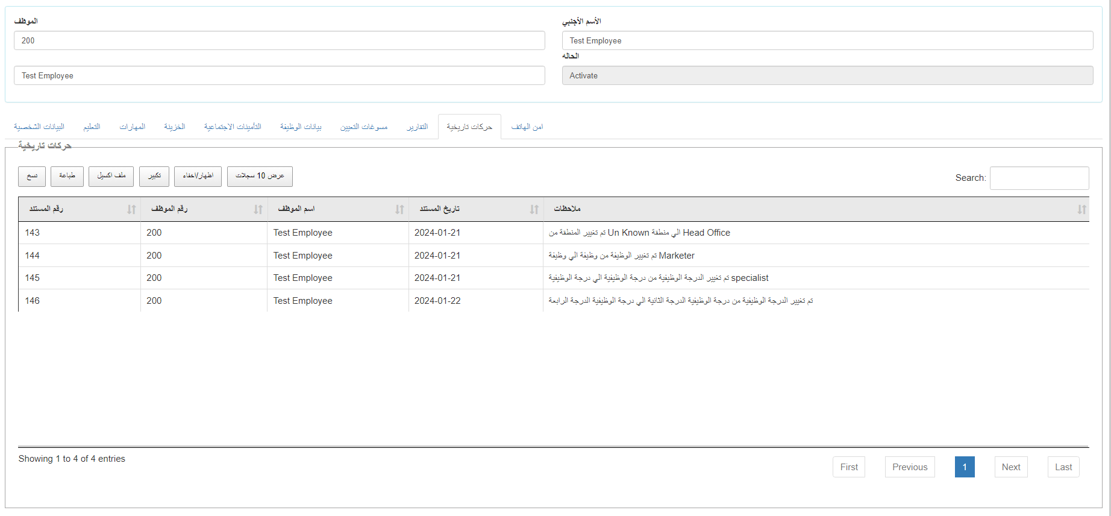Sort by notes (ملاحظات) column arrows

coord(1081,209)
